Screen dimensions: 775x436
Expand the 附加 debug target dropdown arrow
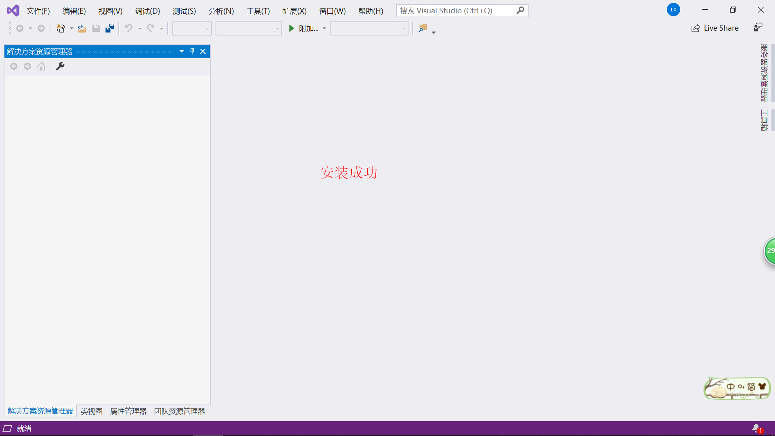click(x=324, y=28)
